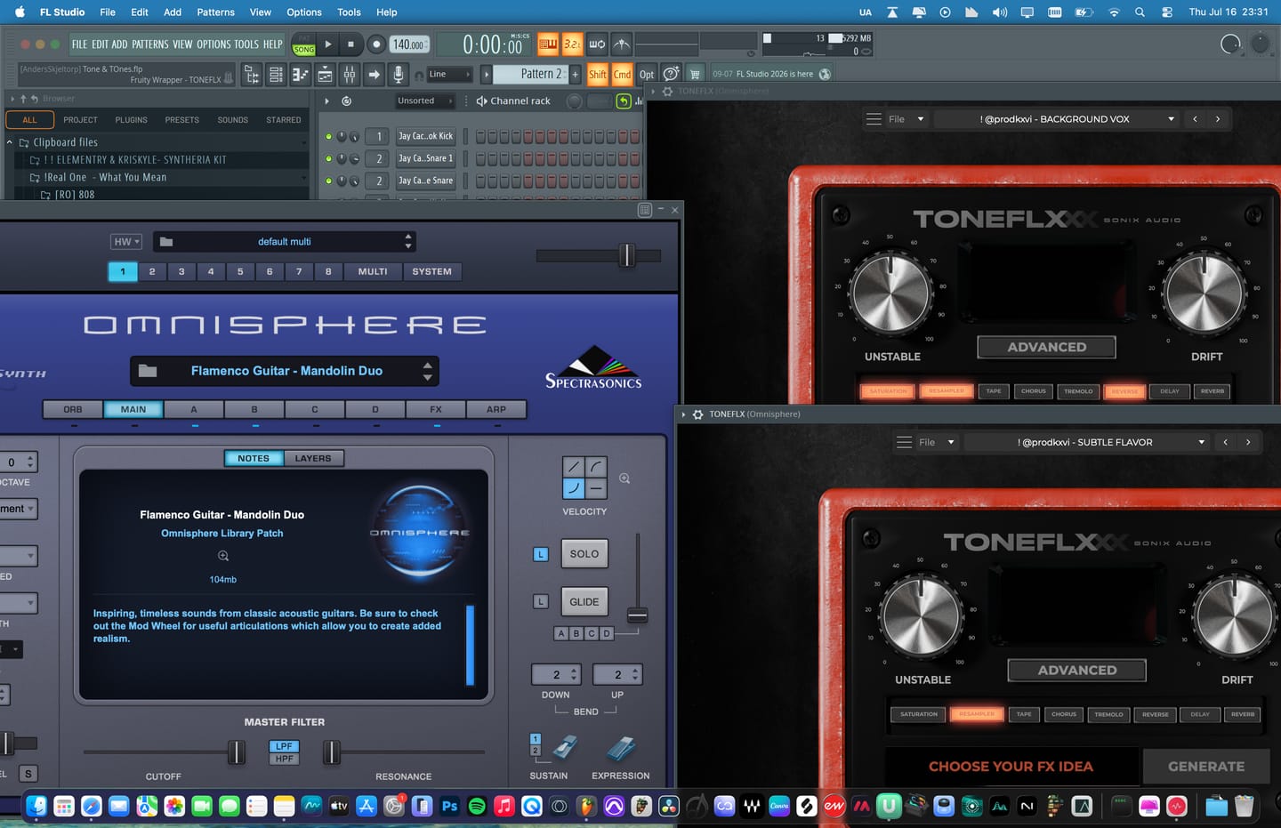Viewport: 1281px width, 828px height.
Task: Open the default multi dropdown
Action: [284, 242]
